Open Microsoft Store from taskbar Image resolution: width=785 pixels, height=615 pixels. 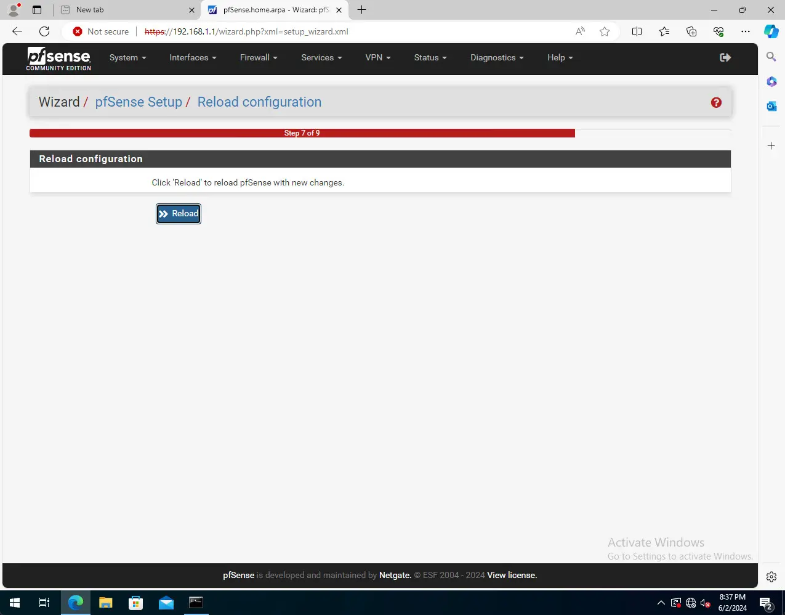(x=136, y=603)
